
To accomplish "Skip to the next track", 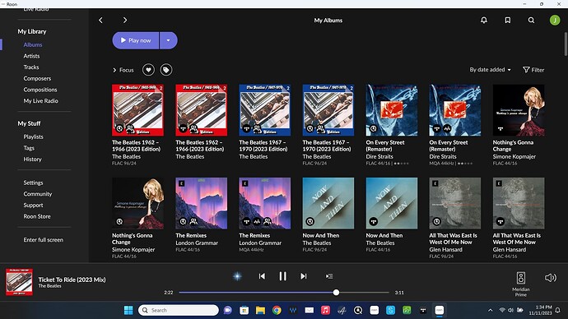I will (x=304, y=276).
